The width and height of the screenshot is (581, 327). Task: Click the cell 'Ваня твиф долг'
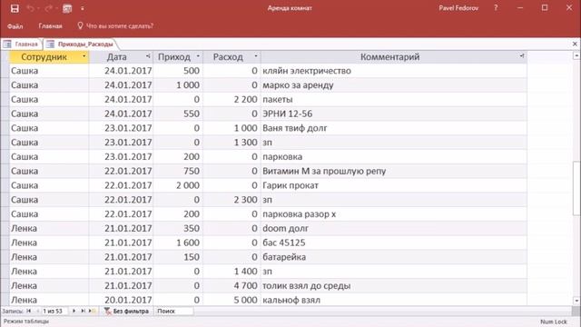[x=394, y=128]
